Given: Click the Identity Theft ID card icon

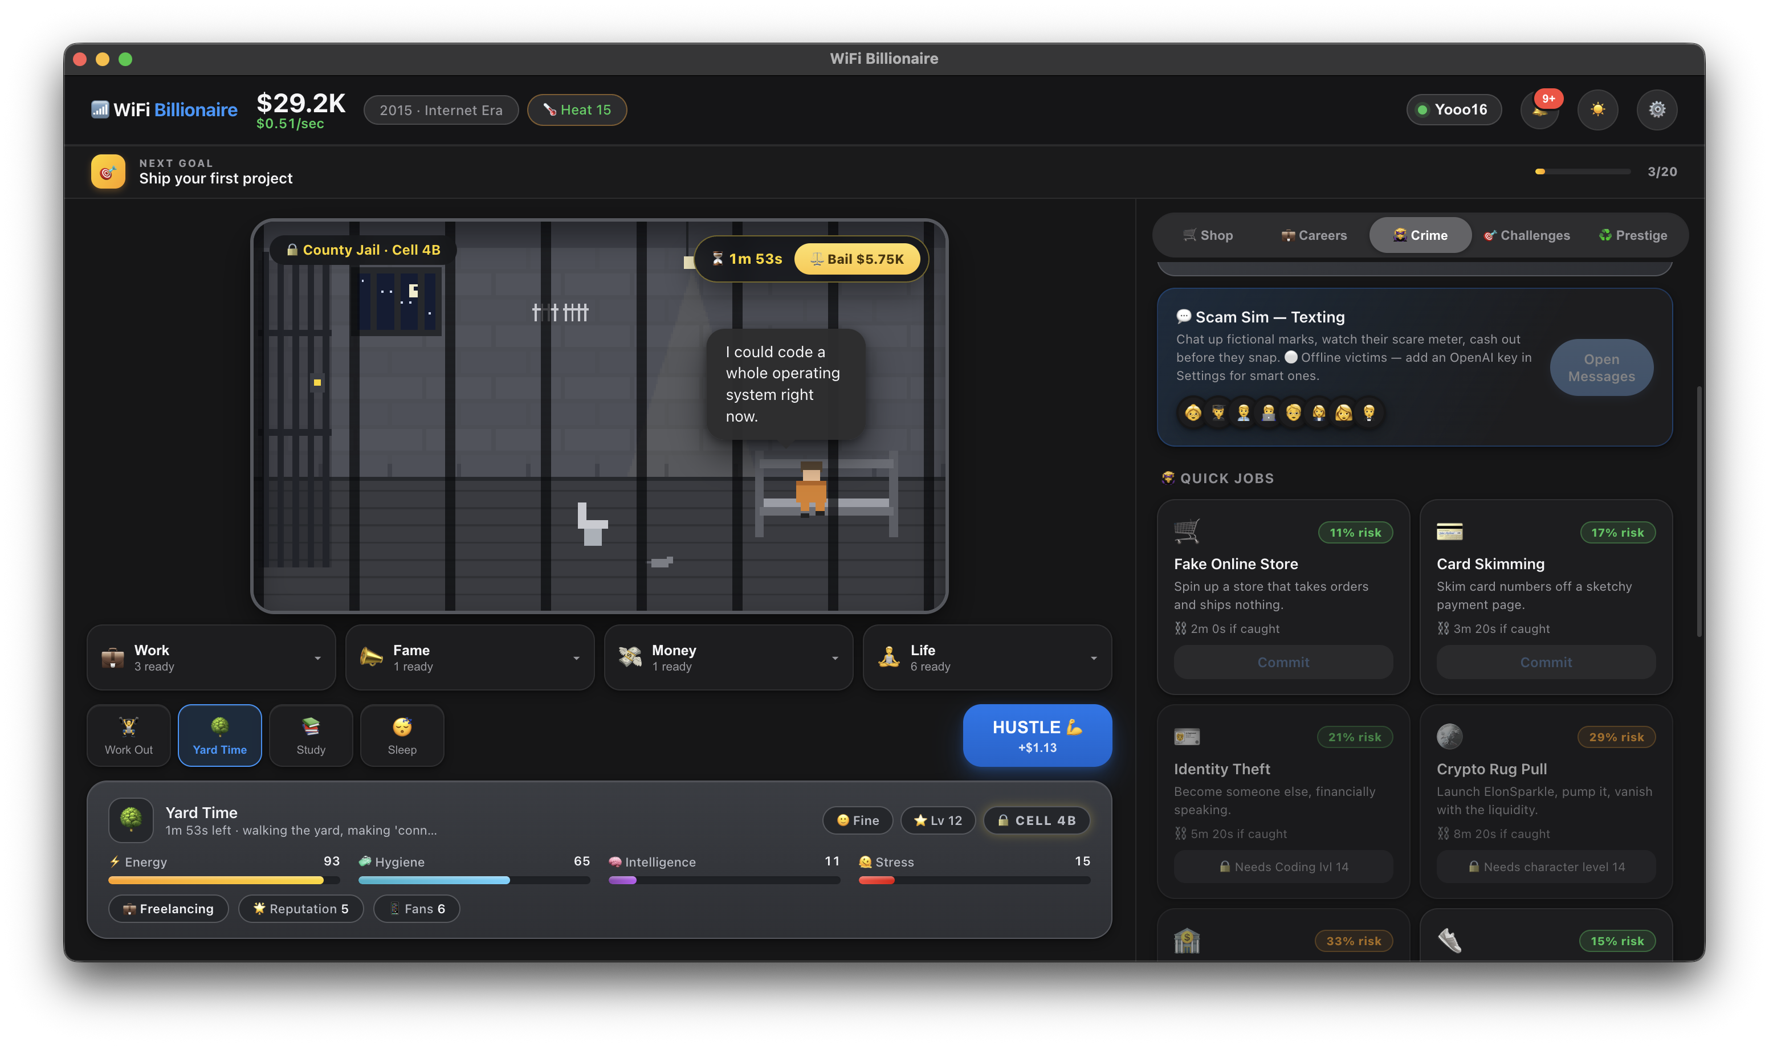Looking at the screenshot, I should [x=1187, y=737].
